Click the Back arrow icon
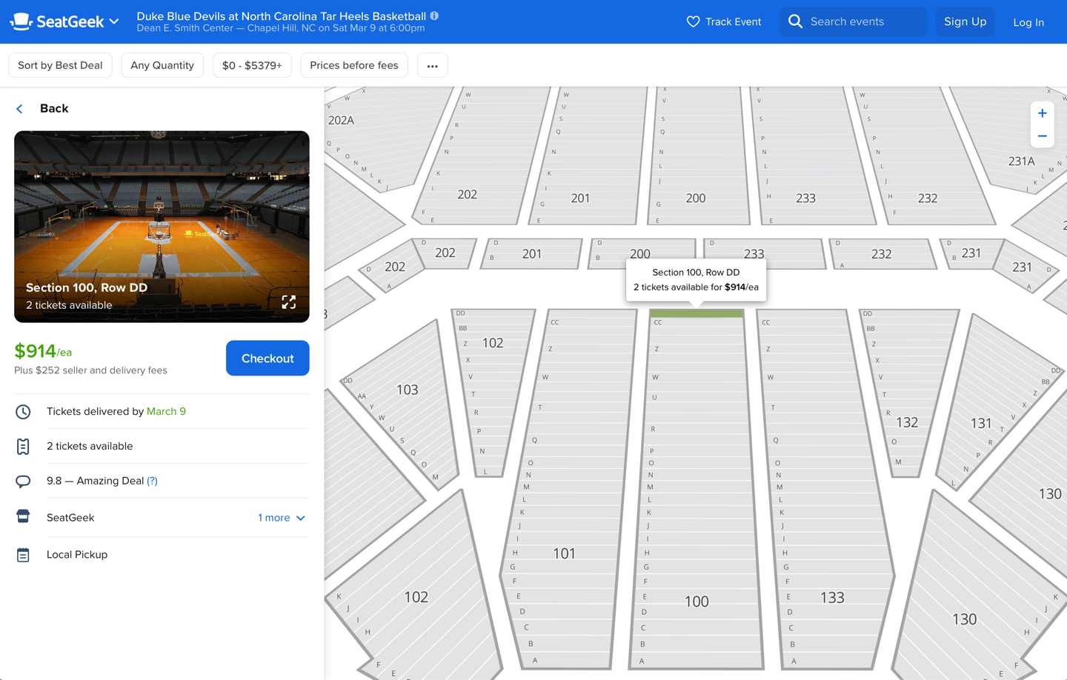Viewport: 1067px width, 680px height. (20, 109)
